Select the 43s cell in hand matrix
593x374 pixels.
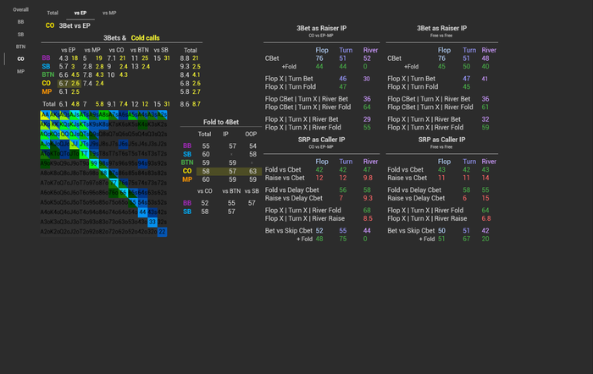pyautogui.click(x=152, y=212)
